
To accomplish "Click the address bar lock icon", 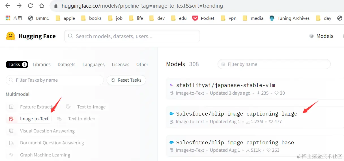I will pos(56,6).
